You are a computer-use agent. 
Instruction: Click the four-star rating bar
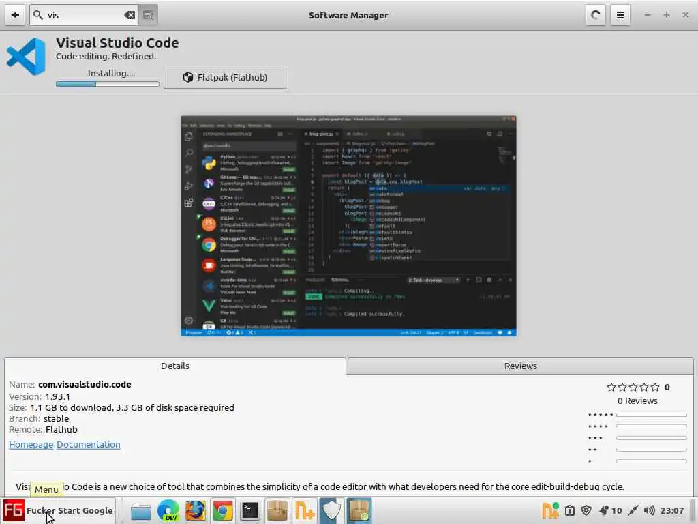[651, 426]
